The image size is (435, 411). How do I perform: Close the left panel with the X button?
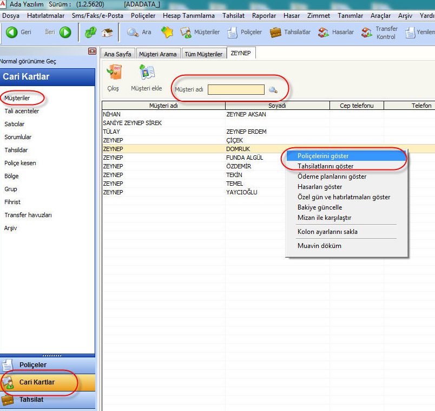[92, 51]
